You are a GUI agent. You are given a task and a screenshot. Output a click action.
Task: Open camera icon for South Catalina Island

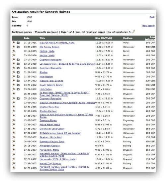pyautogui.click(x=18, y=85)
